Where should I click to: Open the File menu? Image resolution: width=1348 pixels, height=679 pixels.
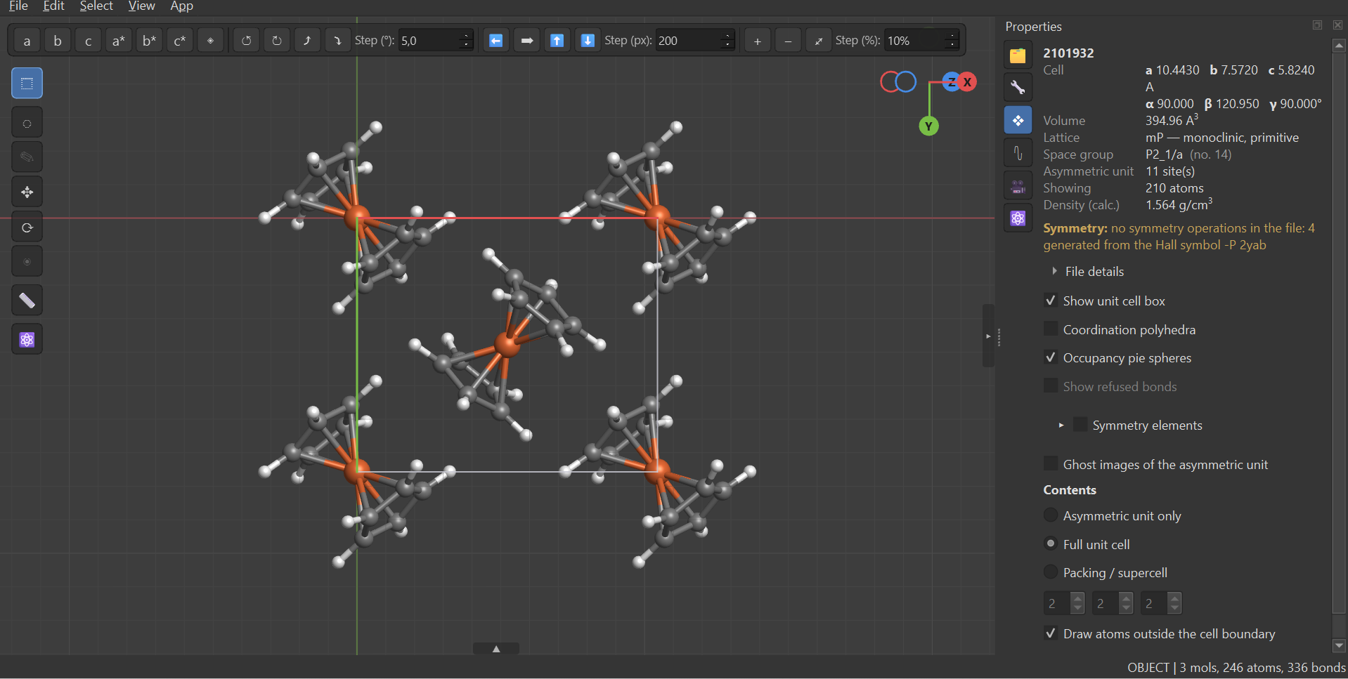pyautogui.click(x=18, y=6)
